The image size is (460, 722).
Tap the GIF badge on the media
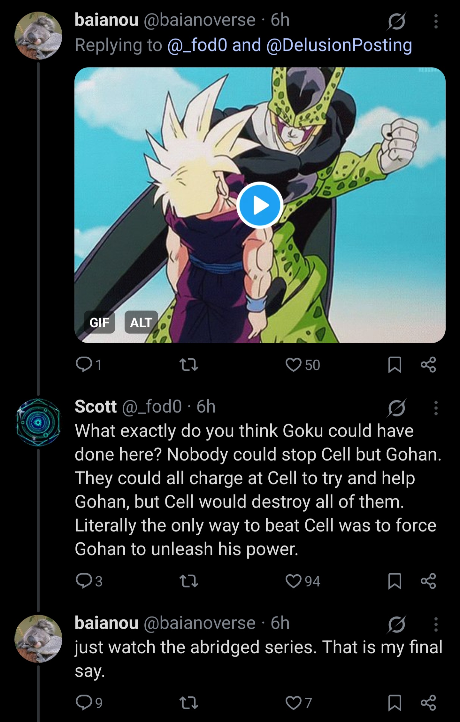(x=99, y=322)
